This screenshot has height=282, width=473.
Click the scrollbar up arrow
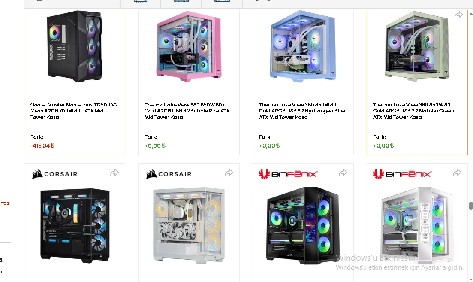point(470,14)
